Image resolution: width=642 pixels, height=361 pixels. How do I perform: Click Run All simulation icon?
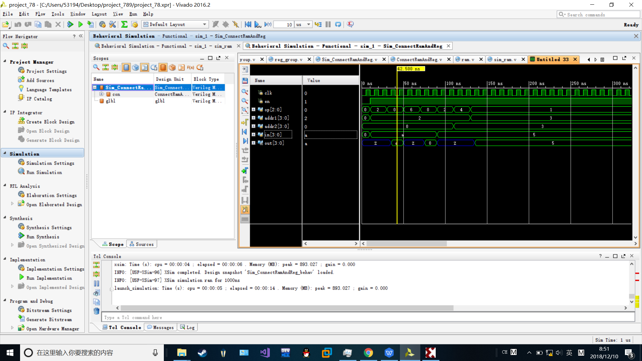pos(257,24)
